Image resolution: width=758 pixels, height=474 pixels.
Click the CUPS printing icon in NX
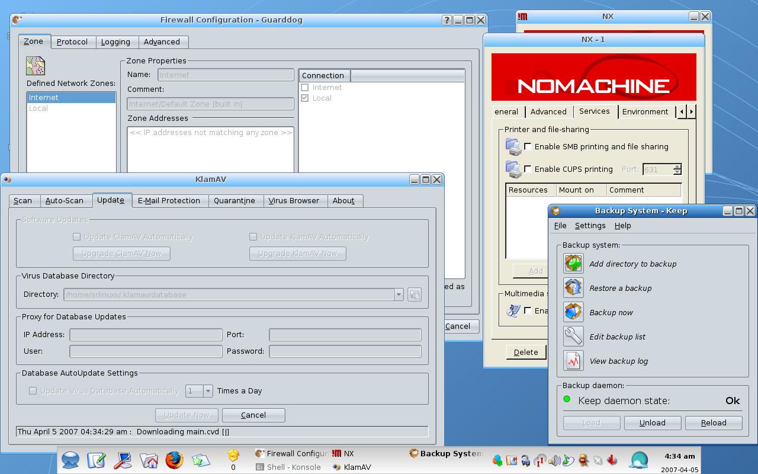click(x=513, y=169)
